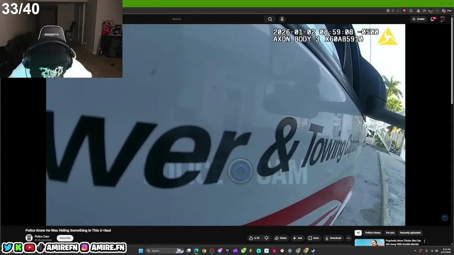This screenshot has height=255, width=454.
Task: Open the browser extensions puzzle icon
Action: [x=411, y=11]
